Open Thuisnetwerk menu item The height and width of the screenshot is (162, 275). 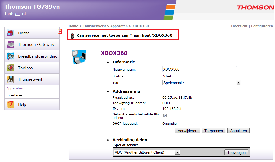pos(32,79)
